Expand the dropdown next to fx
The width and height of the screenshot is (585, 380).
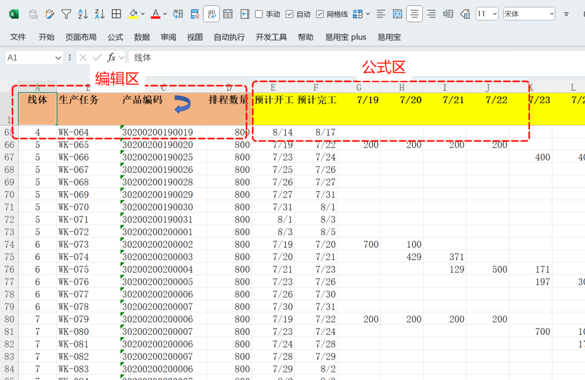coord(121,58)
